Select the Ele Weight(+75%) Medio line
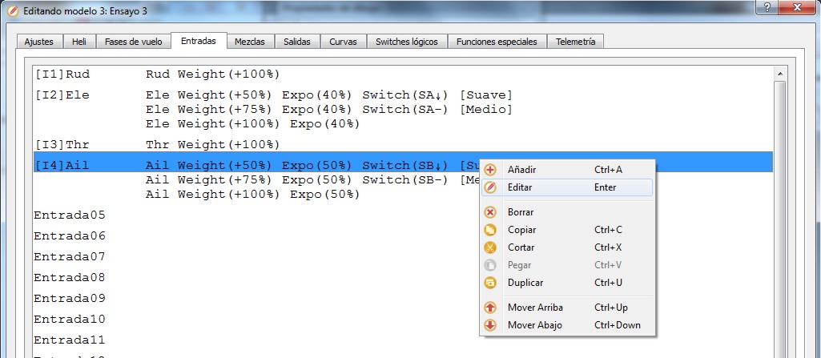The image size is (821, 358). (x=328, y=110)
